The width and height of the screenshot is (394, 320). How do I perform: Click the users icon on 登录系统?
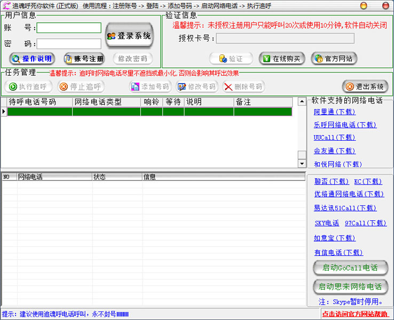click(111, 36)
